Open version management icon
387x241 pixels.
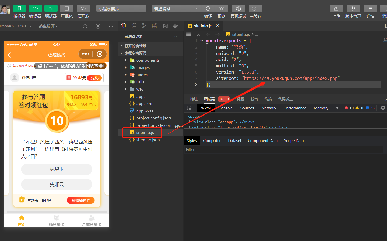pos(353,8)
